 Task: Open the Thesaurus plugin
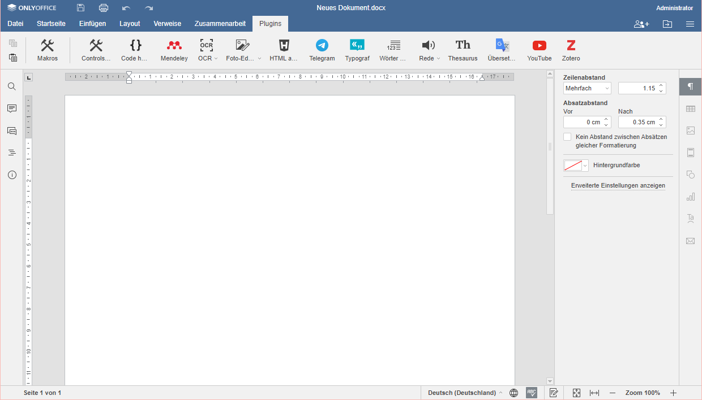tap(463, 50)
